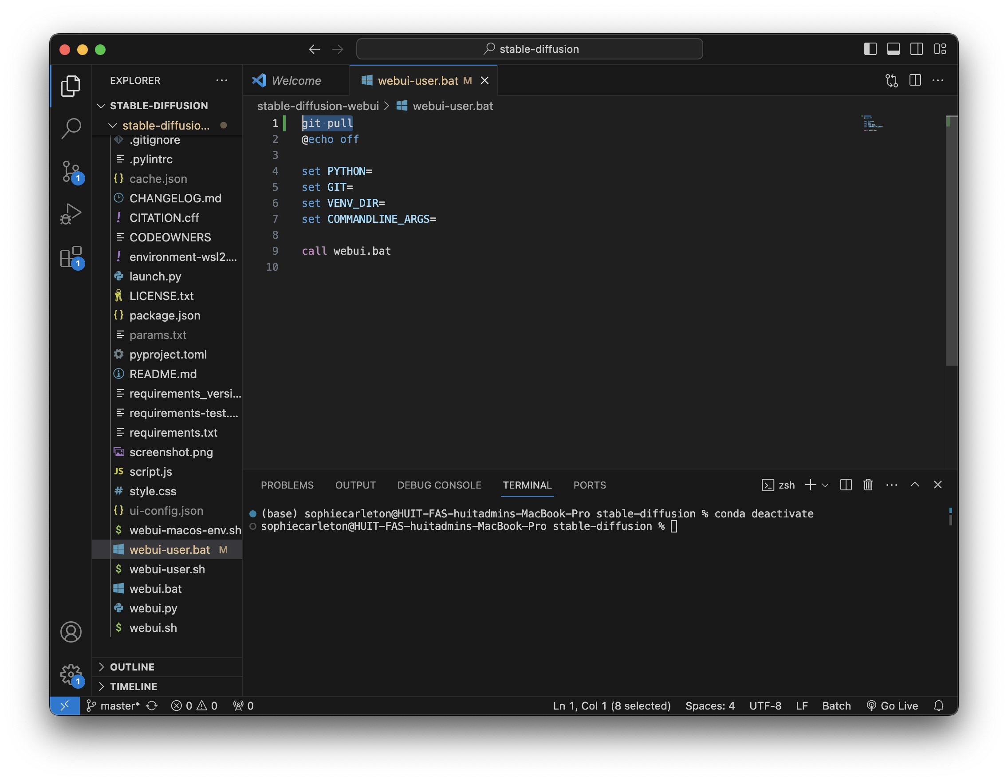Screen dimensions: 1008x781
Task: Click Batch language mode in status bar
Action: click(836, 706)
